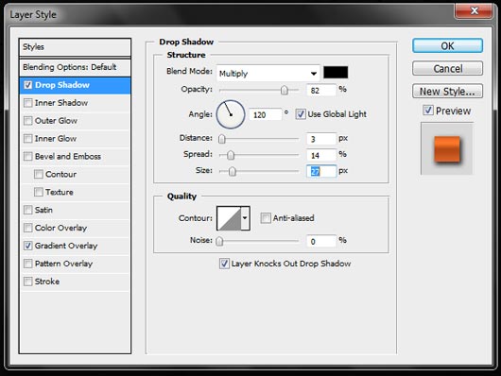Screen dimensions: 501x376
Task: Enable the Inner Glow checkbox
Action: pos(28,139)
